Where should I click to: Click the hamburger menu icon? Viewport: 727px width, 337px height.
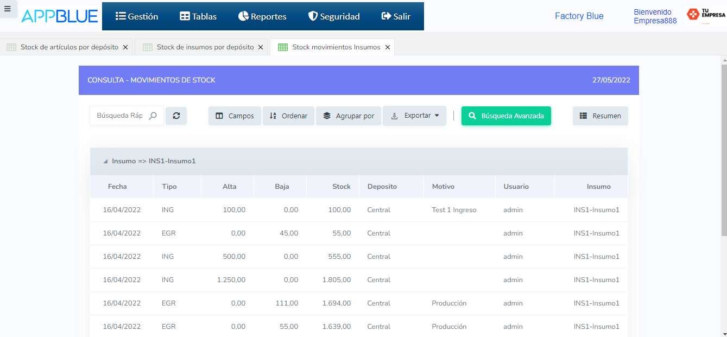pyautogui.click(x=8, y=9)
